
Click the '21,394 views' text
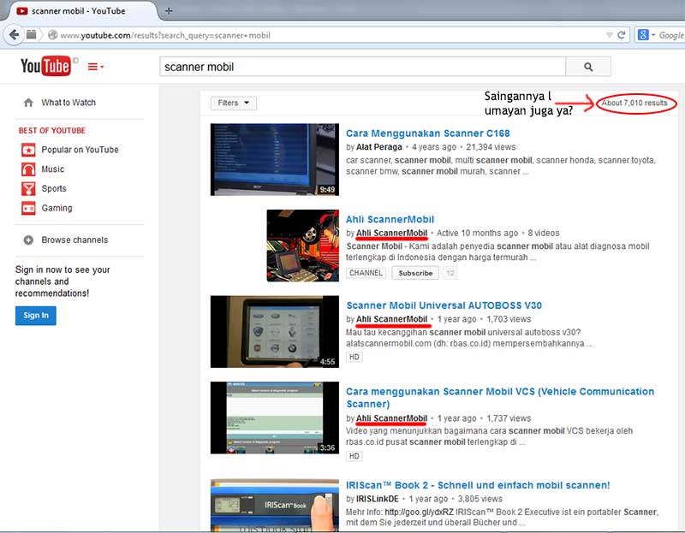coord(491,147)
